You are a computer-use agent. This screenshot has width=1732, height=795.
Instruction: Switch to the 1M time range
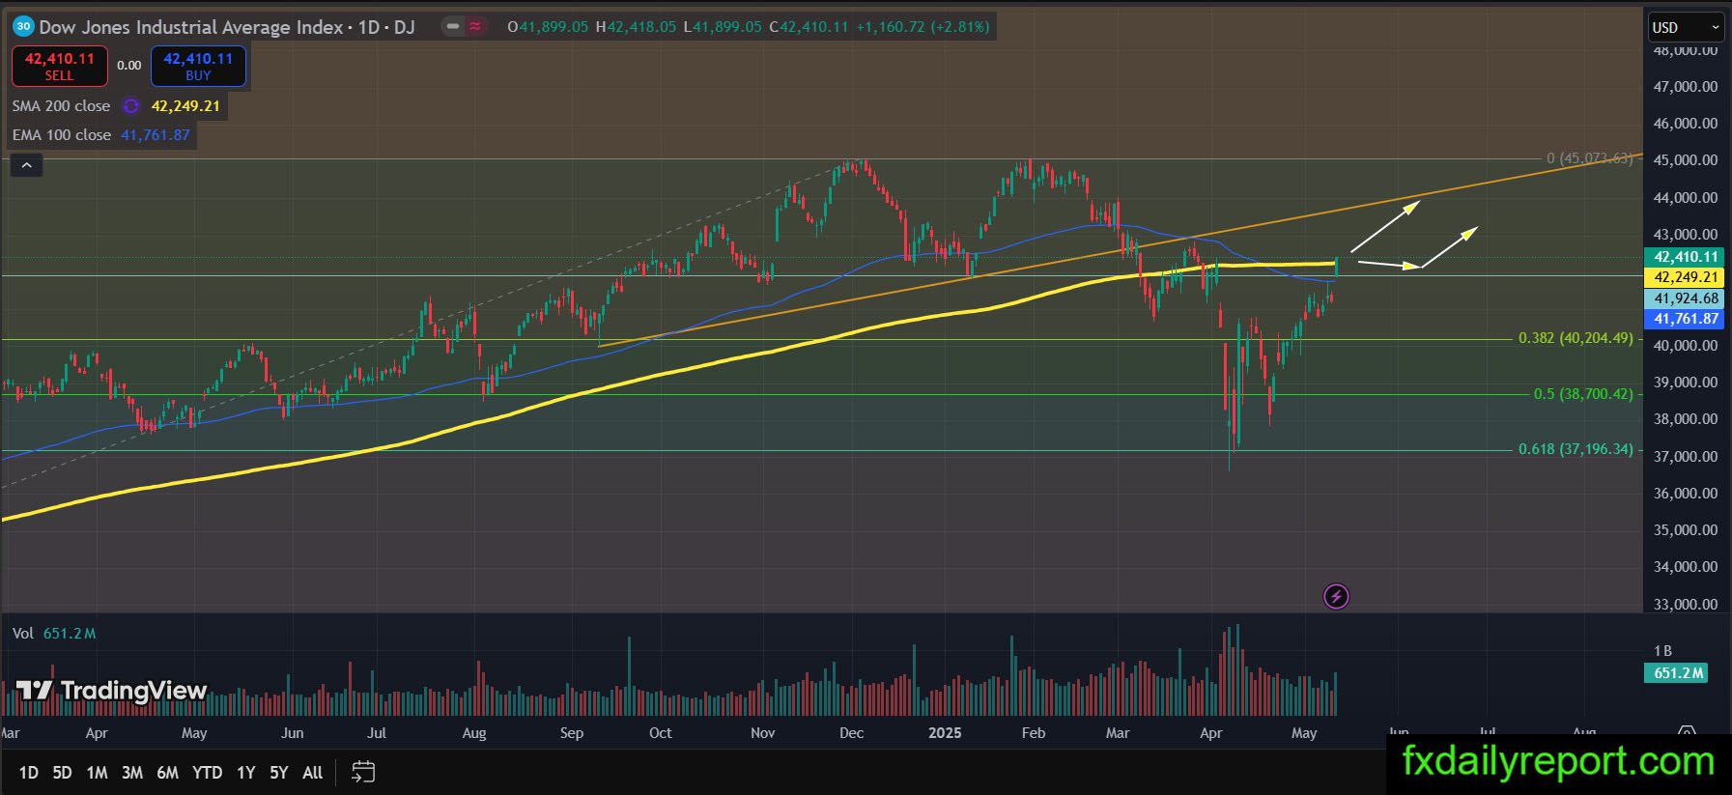[97, 773]
